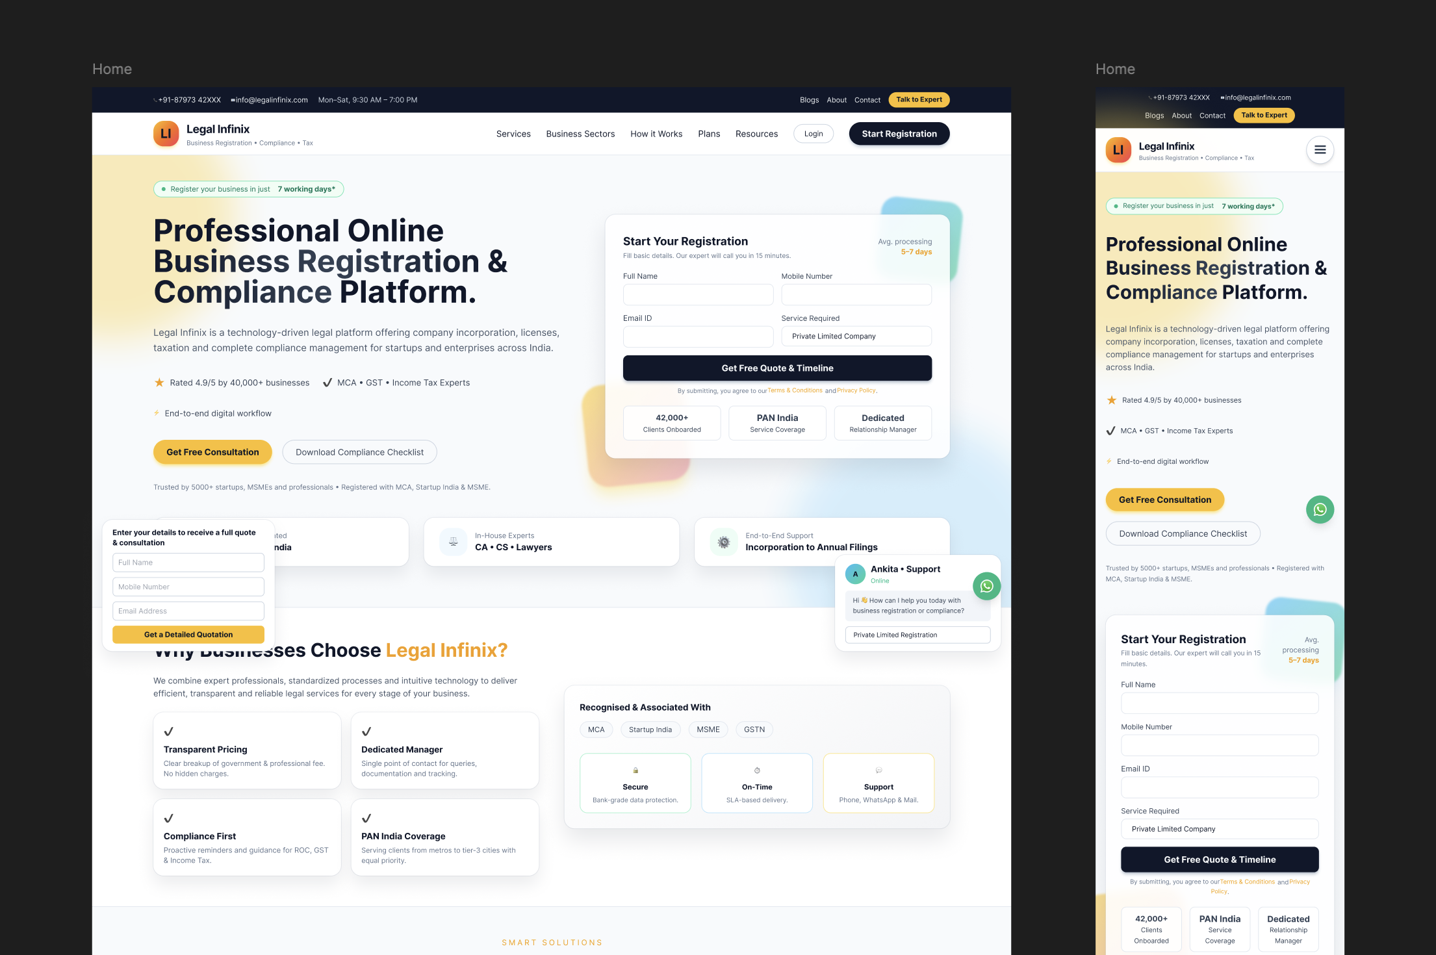
Task: Tap mobile Download Compliance Checklist button
Action: click(1183, 533)
